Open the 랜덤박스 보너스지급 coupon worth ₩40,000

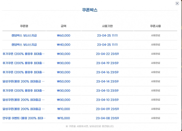click(x=24, y=45)
